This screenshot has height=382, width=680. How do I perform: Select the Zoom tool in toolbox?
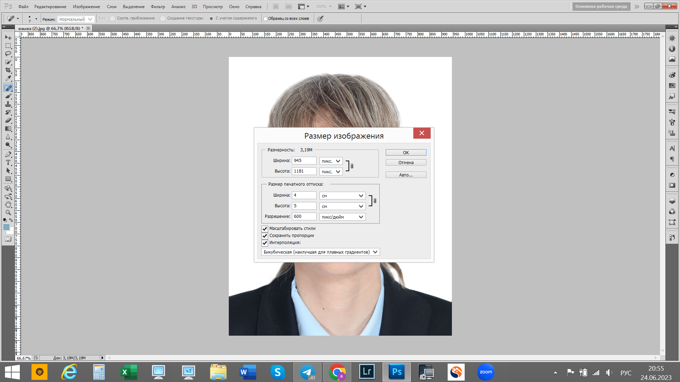click(x=8, y=213)
